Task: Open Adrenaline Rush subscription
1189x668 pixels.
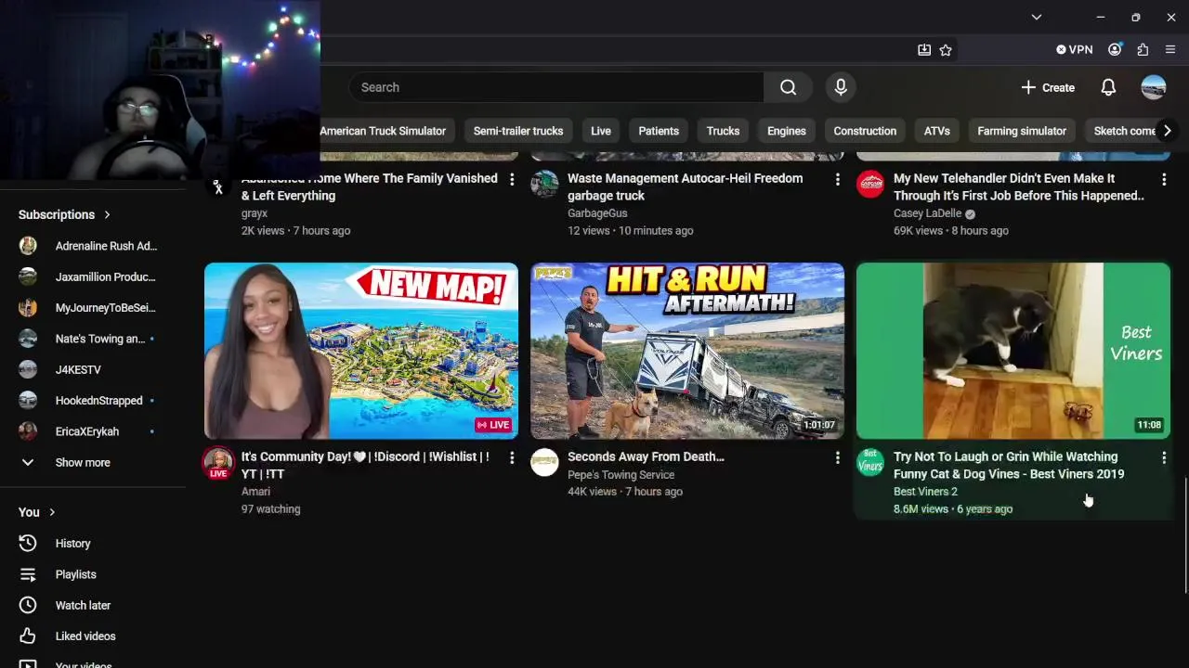Action: point(93,246)
